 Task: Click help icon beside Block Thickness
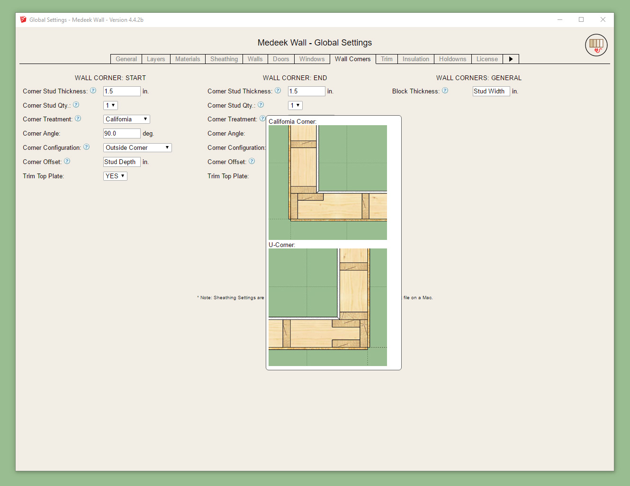pos(445,91)
